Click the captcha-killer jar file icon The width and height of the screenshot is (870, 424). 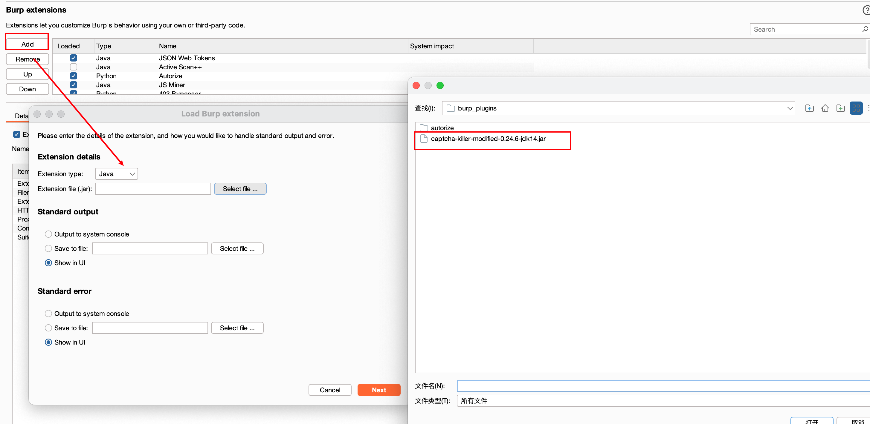pos(424,139)
